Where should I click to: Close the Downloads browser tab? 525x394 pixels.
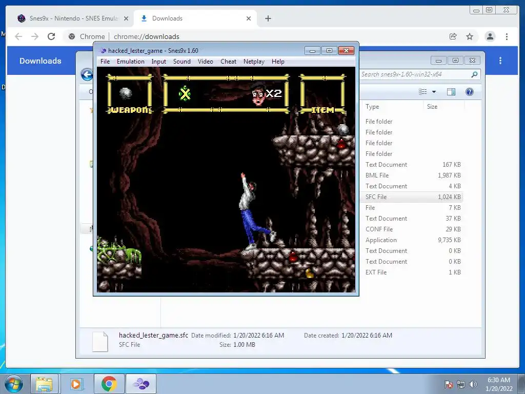tap(249, 18)
